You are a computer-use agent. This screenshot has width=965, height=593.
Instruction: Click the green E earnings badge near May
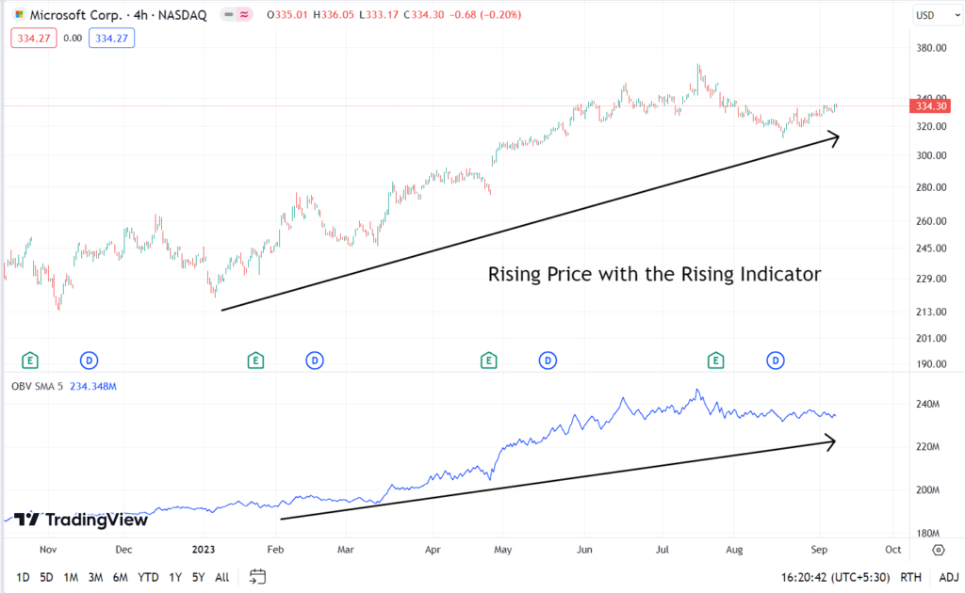[x=488, y=361]
